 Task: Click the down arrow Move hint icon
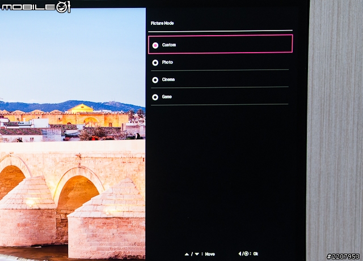[x=197, y=254]
